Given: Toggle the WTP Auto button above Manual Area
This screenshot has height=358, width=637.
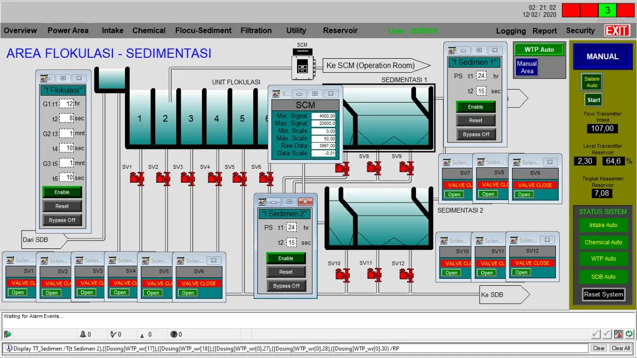Looking at the screenshot, I should pyautogui.click(x=539, y=50).
